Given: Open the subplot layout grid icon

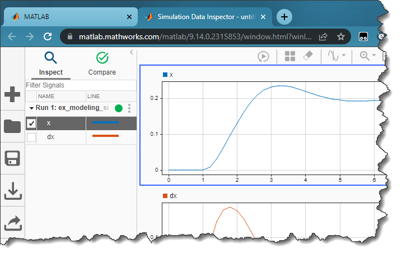Looking at the screenshot, I should (290, 56).
